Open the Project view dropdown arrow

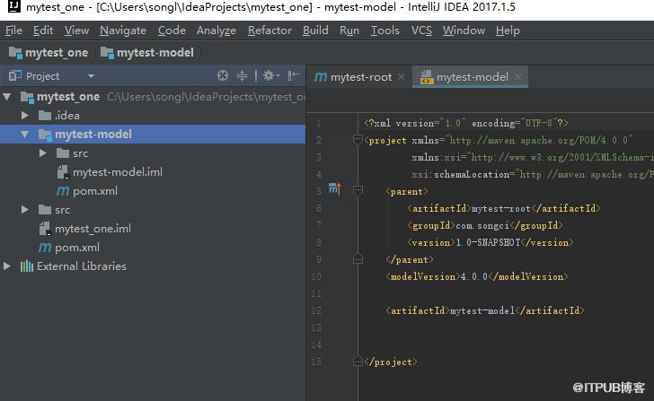tap(91, 76)
